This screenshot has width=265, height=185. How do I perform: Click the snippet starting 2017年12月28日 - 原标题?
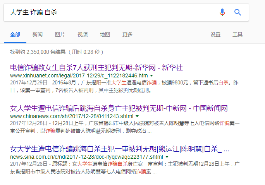pyautogui.click(x=125, y=168)
